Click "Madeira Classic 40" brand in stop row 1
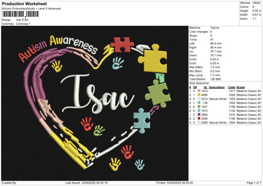 (x=249, y=91)
